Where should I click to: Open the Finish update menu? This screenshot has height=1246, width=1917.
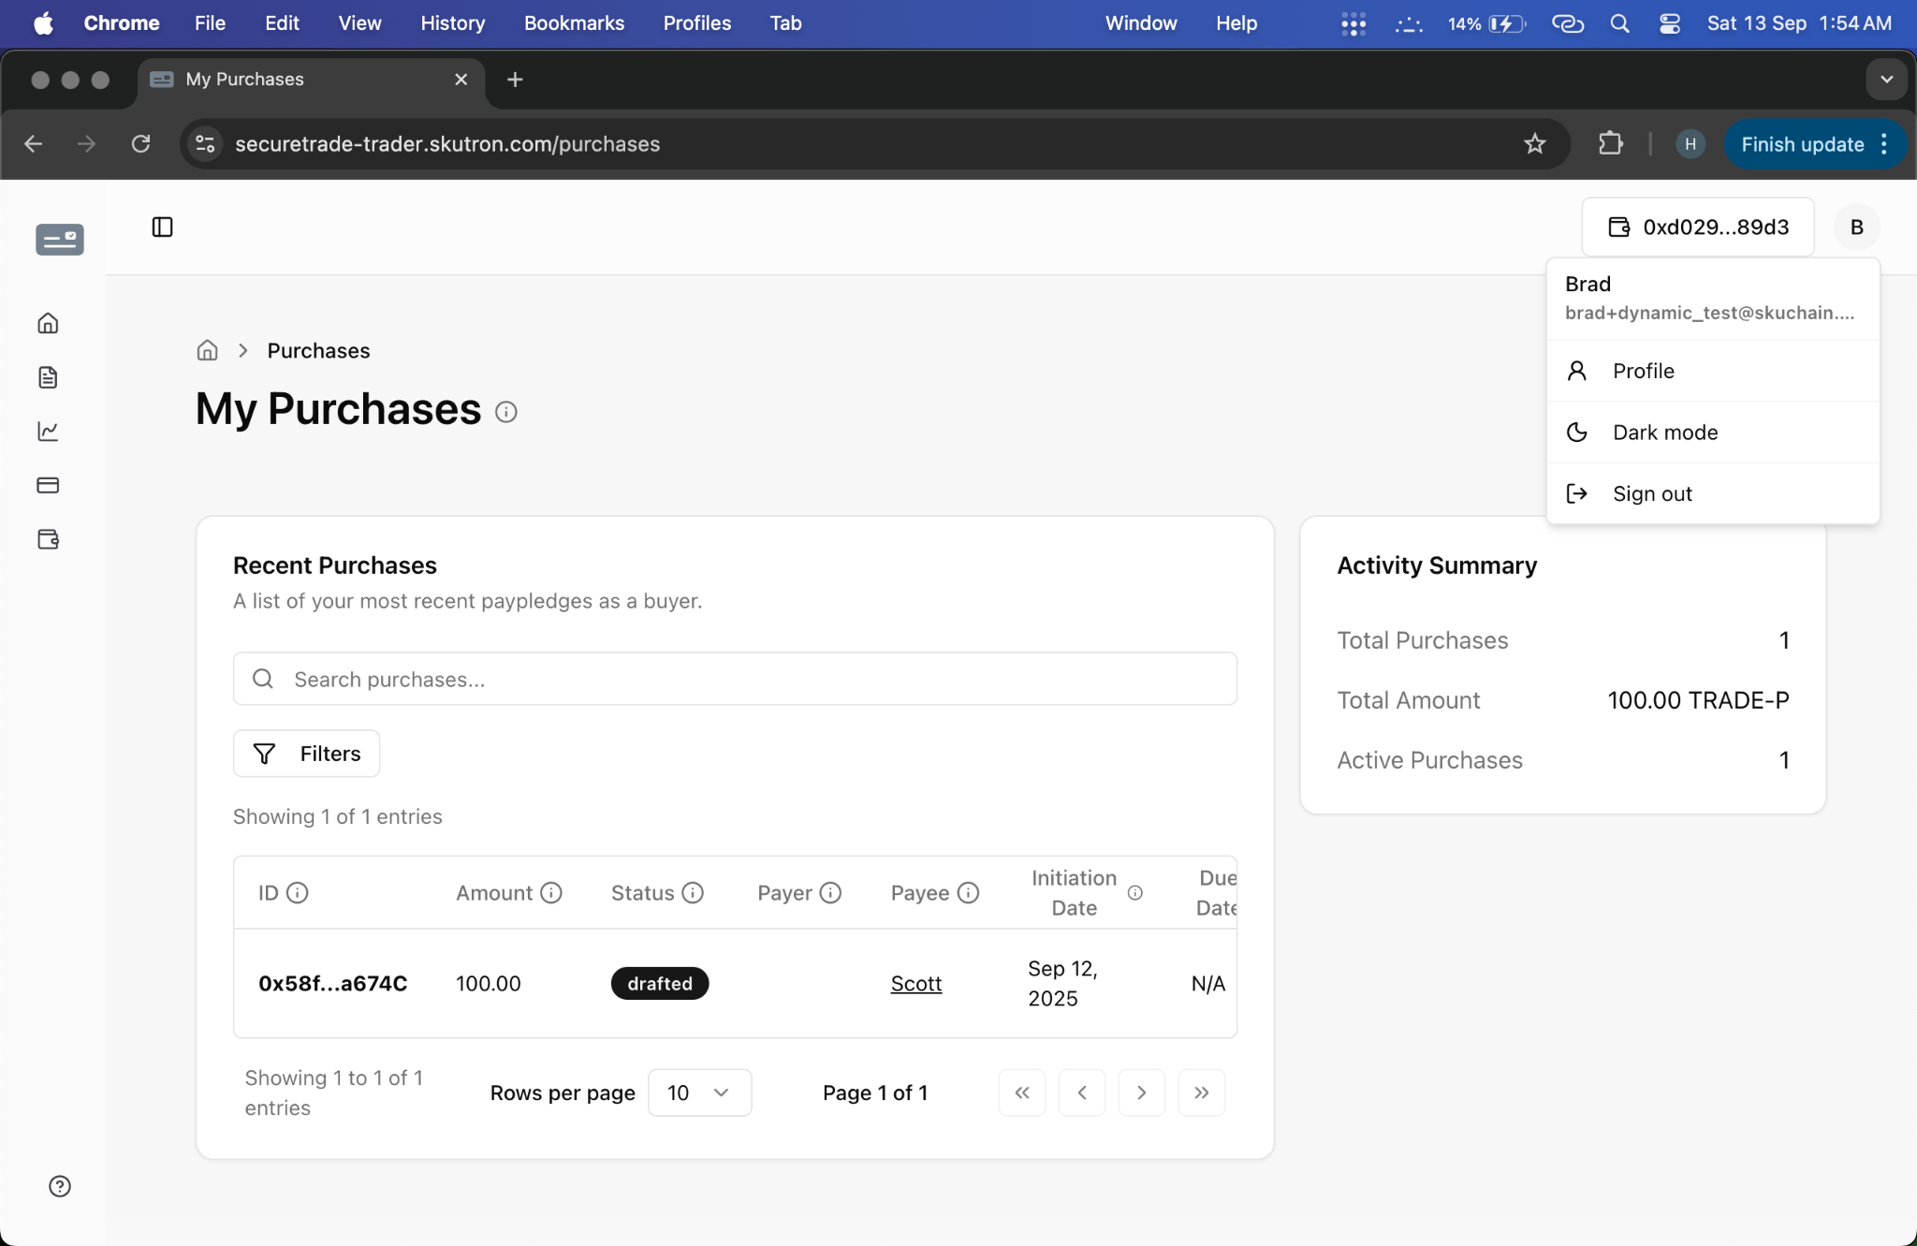(1815, 143)
